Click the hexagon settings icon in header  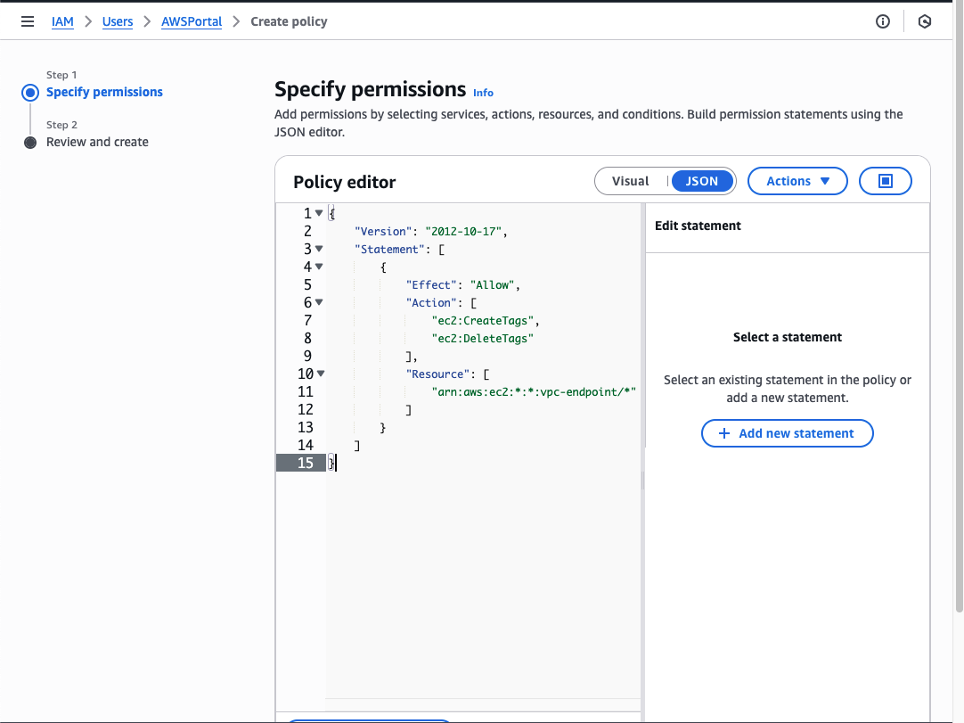[925, 21]
